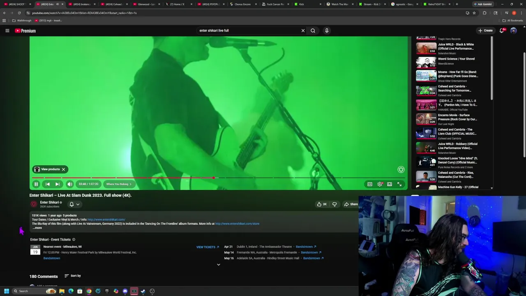
Task: Play Juice WRLD Black & White video
Action: pyautogui.click(x=447, y=48)
